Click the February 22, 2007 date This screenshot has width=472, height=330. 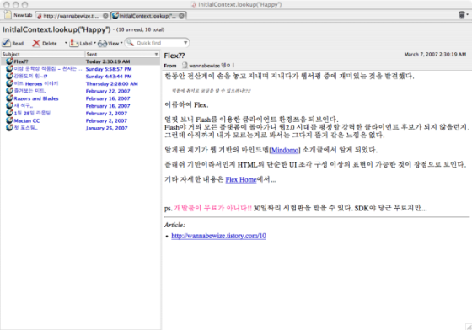[108, 91]
